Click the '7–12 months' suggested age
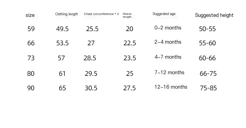 pos(169,73)
